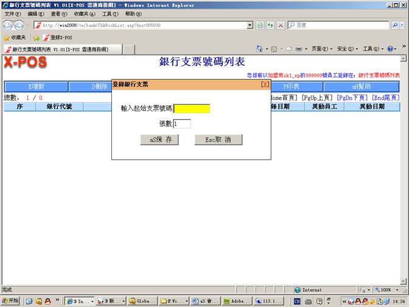Click the 收藏夹 favorites star icon
Screen dimensions: 409x307
click(7, 37)
